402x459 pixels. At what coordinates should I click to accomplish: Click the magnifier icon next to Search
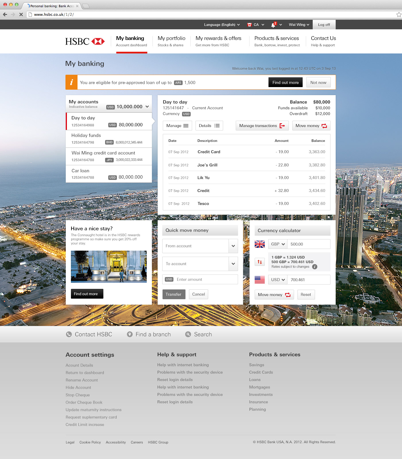tap(188, 334)
